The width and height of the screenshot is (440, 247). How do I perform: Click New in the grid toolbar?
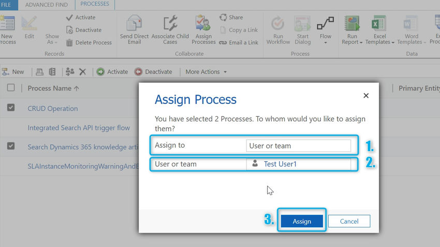tap(13, 72)
